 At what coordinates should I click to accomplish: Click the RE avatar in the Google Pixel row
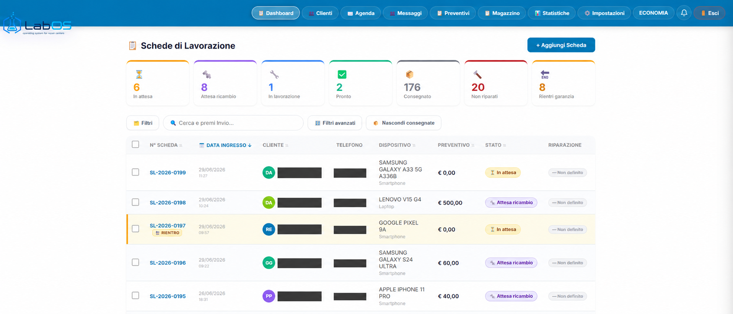pyautogui.click(x=269, y=229)
